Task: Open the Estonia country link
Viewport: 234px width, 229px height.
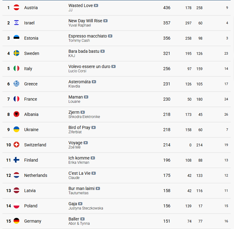Action: [x=31, y=38]
